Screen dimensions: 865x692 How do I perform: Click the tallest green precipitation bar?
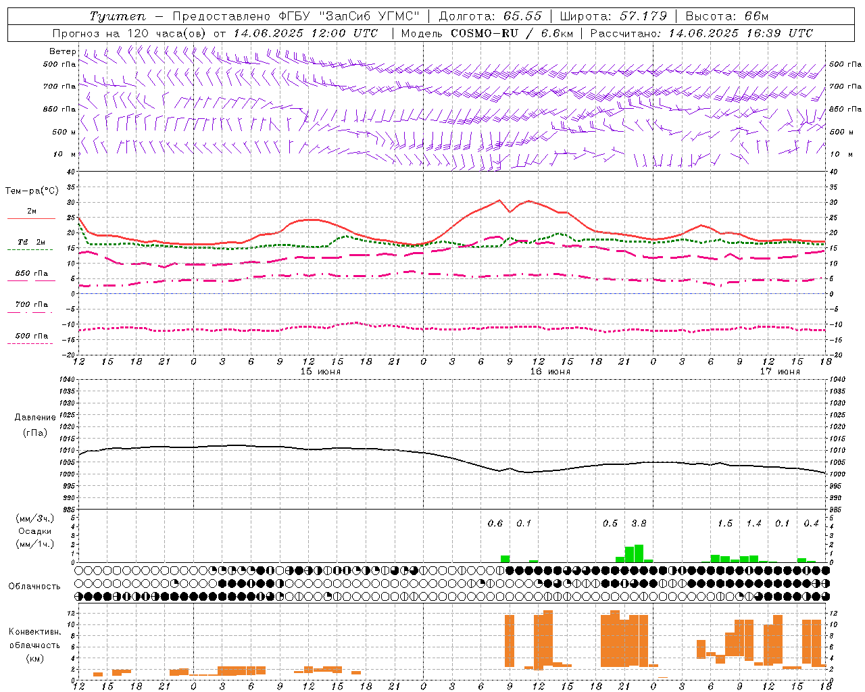(x=639, y=553)
